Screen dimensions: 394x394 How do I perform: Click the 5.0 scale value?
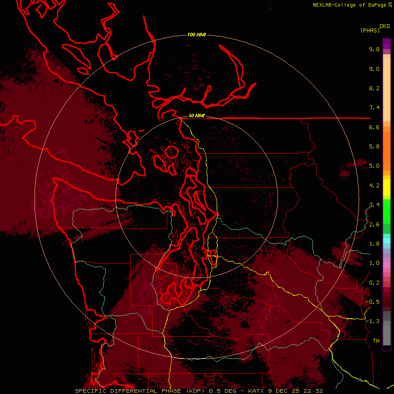click(x=374, y=166)
